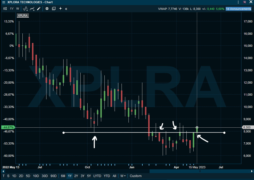The width and height of the screenshot is (254, 180).
Task: Select the XPLRA ticker label
Action: pyautogui.click(x=23, y=15)
